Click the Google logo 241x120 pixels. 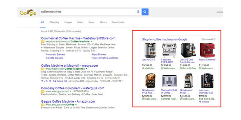28,13
